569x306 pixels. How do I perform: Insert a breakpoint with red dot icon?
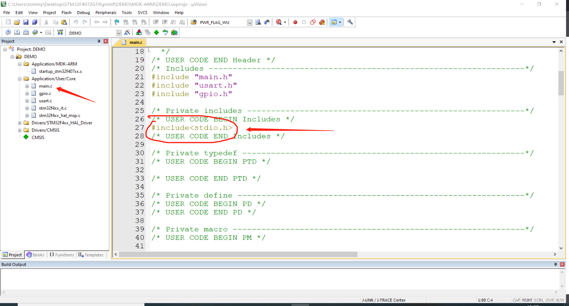(295, 22)
